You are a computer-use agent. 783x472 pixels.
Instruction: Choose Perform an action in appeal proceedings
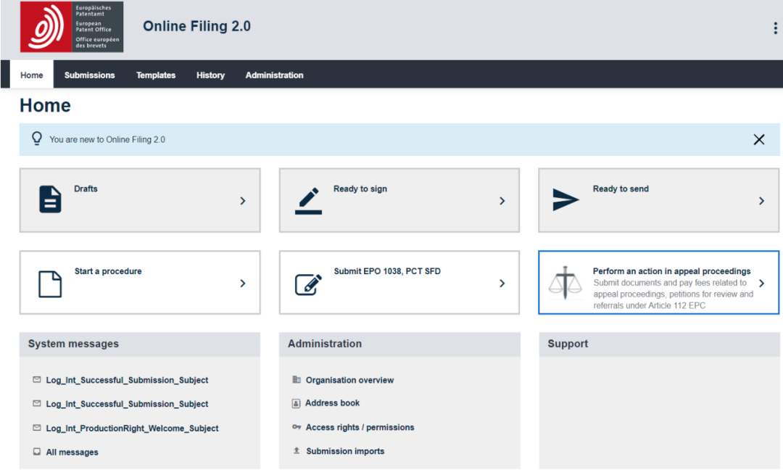point(671,271)
